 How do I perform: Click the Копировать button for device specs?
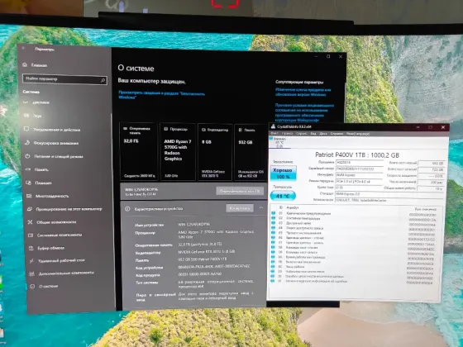tap(240, 208)
